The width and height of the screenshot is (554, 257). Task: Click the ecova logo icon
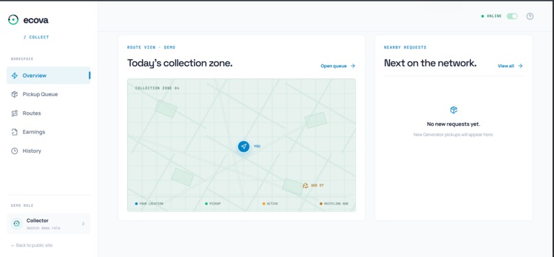click(x=13, y=20)
